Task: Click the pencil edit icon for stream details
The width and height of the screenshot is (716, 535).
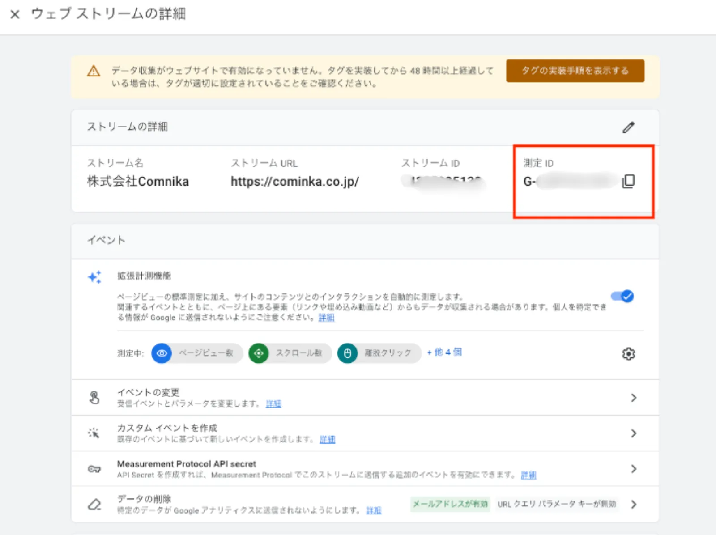Action: [628, 127]
